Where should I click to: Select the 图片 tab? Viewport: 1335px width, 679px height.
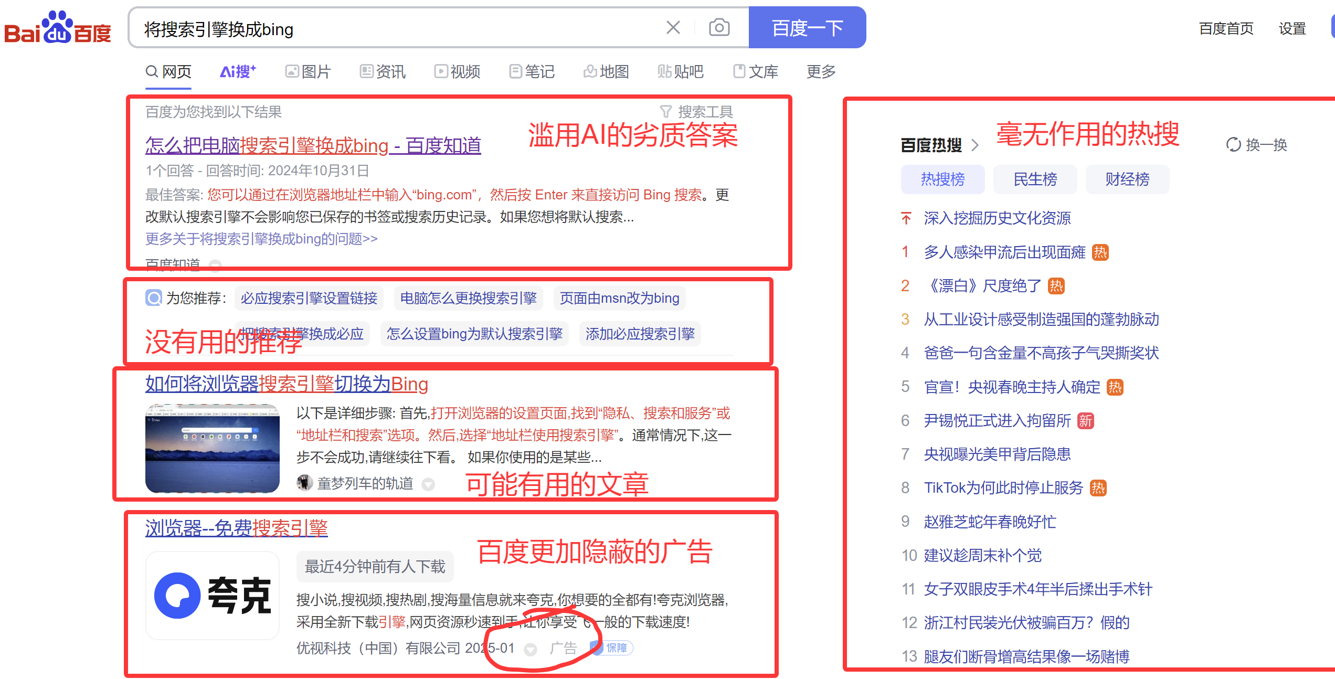coord(308,72)
